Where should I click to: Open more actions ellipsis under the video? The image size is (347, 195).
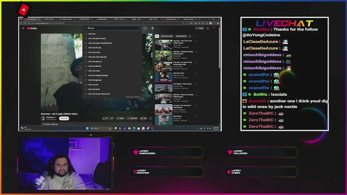pyautogui.click(x=150, y=118)
